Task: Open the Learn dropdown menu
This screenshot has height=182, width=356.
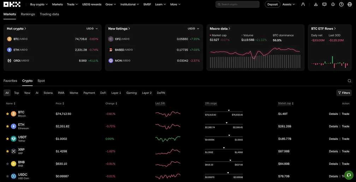Action: pyautogui.click(x=160, y=4)
